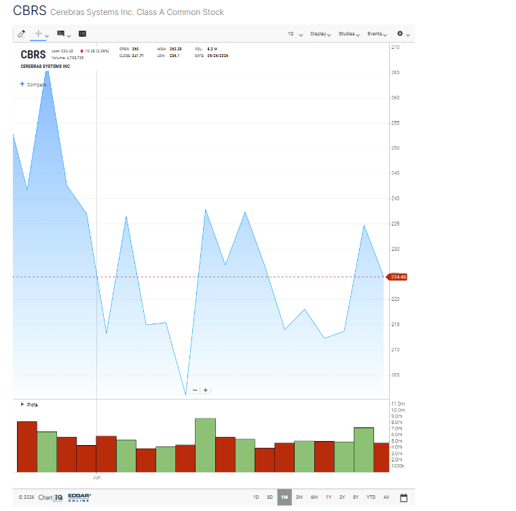The height and width of the screenshot is (511, 516).
Task: Select the 5Y range
Action: (356, 497)
